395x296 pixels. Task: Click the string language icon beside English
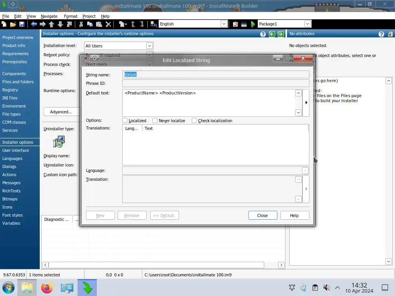154,24
